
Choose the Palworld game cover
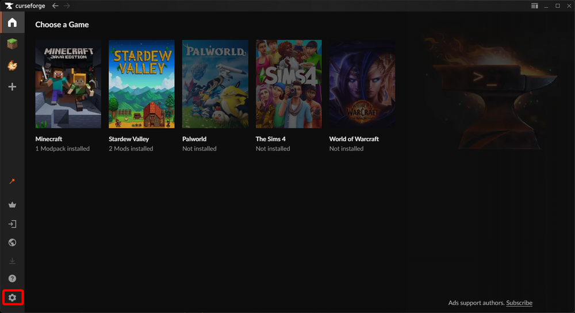point(215,84)
